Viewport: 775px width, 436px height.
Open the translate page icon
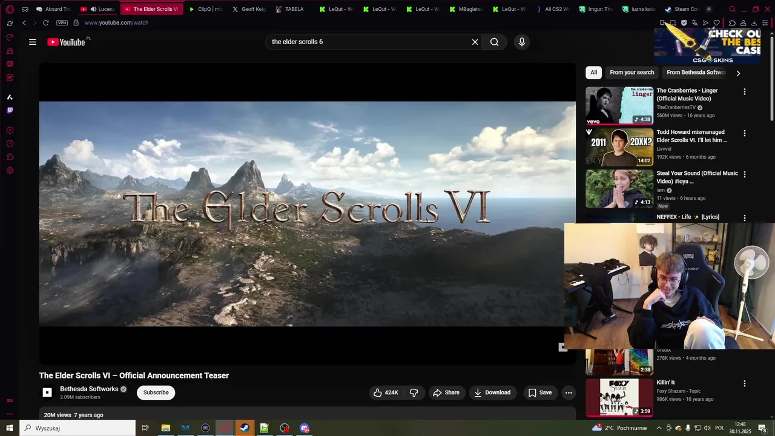point(694,23)
